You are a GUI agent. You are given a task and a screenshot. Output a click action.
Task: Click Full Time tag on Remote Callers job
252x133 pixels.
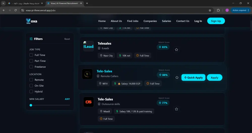pos(153,83)
